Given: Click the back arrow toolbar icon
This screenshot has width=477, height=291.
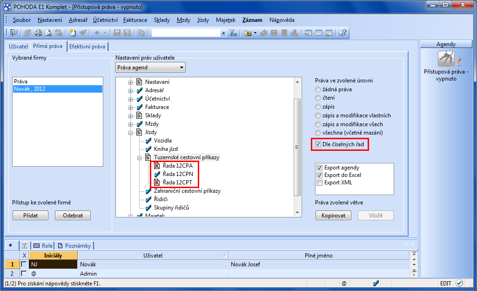Looking at the screenshot, I should point(97,33).
